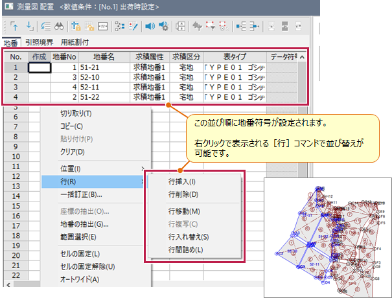Viewport: 392px width, 298px height.
Task: Click the blue speaker icon in toolbar
Action: coord(149,27)
